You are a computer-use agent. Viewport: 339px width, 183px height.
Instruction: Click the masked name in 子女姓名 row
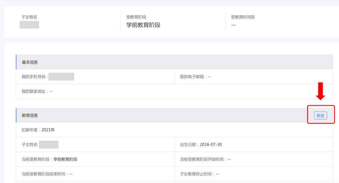(x=49, y=144)
